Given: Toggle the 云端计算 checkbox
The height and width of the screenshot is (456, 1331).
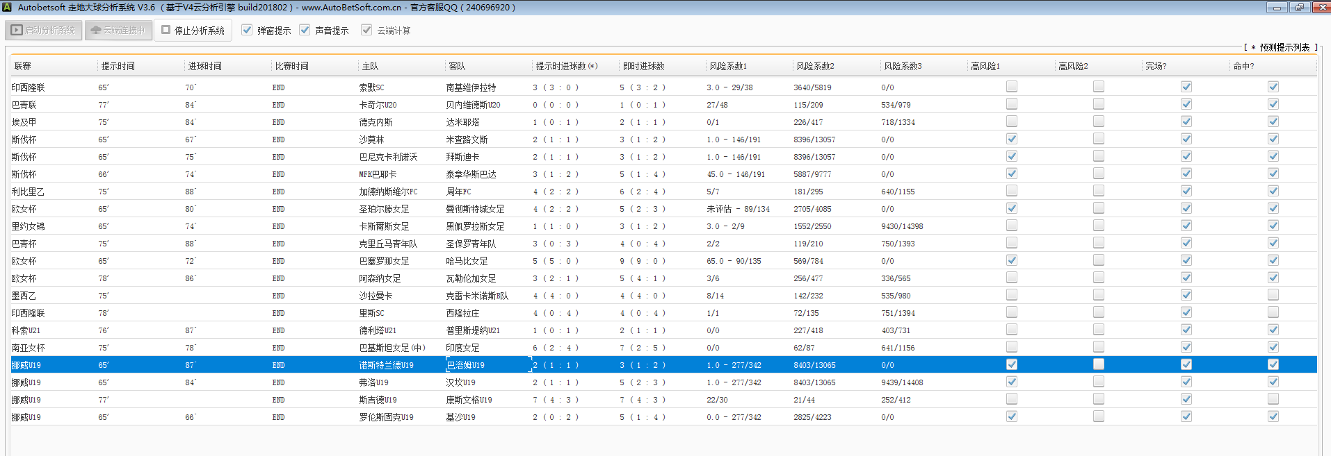Looking at the screenshot, I should click(x=366, y=31).
